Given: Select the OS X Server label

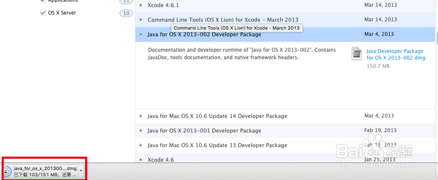Looking at the screenshot, I should pyautogui.click(x=62, y=13).
